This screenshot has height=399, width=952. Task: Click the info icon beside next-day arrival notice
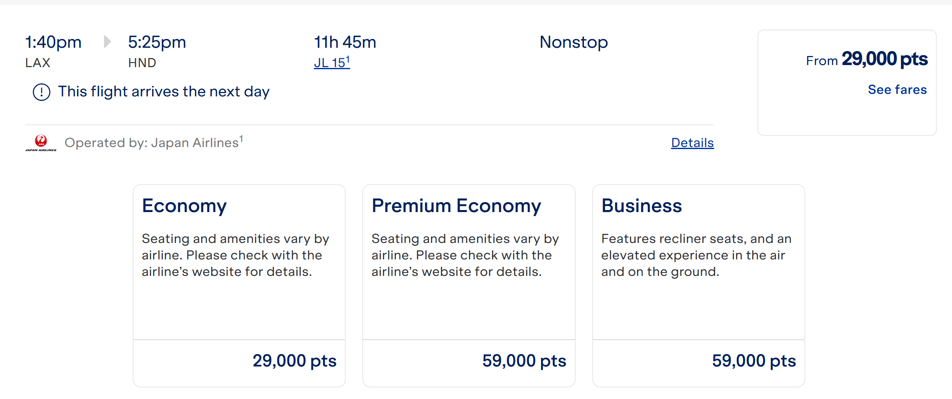[x=42, y=92]
